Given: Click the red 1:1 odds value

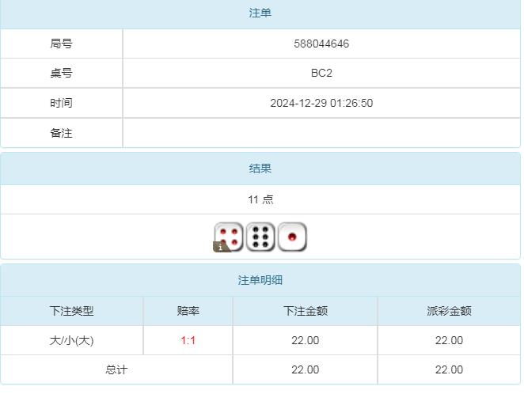Looking at the screenshot, I should click(188, 340).
